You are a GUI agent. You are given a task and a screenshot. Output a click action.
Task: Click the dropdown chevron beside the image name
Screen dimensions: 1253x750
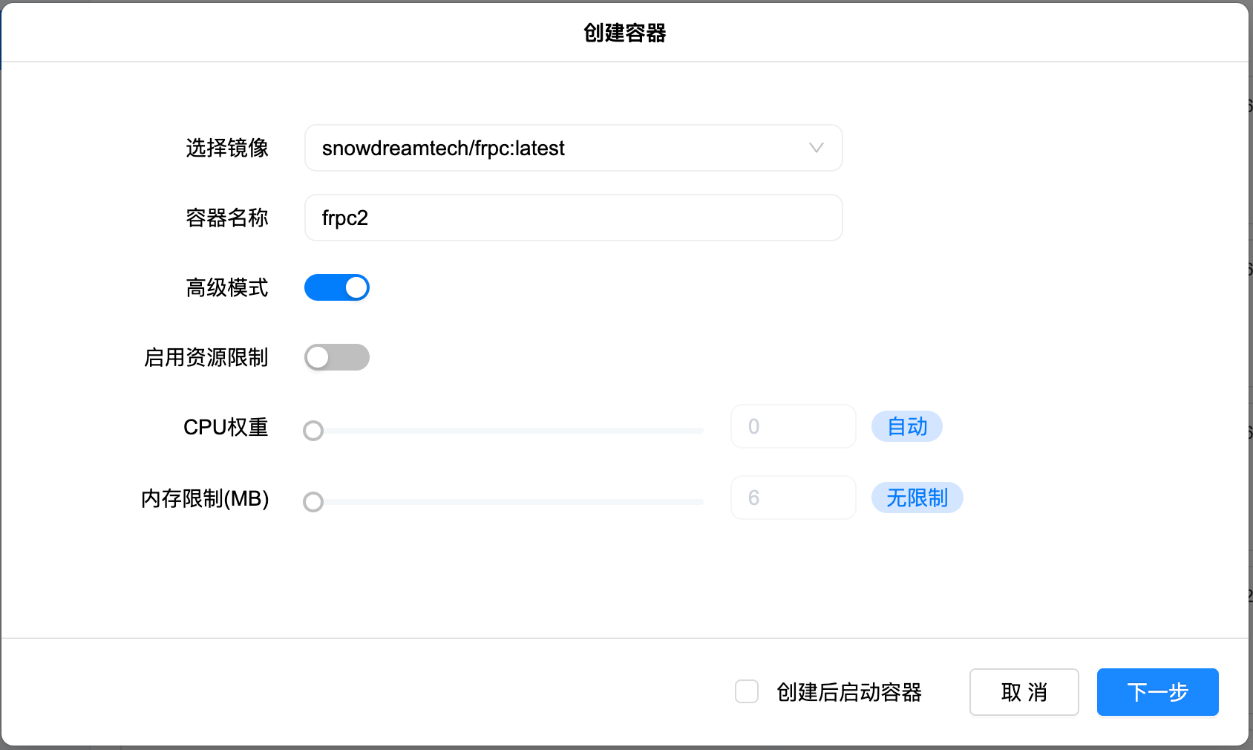[x=817, y=148]
